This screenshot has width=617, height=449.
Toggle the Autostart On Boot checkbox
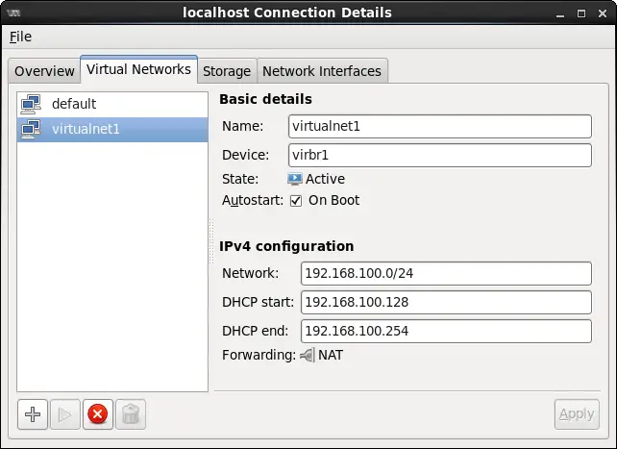[x=296, y=201]
